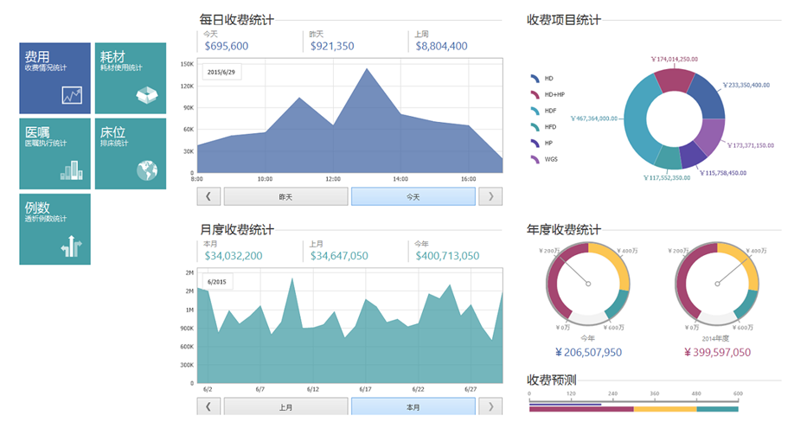The image size is (794, 422).
Task: Click next arrow under monthly chart
Action: (491, 406)
